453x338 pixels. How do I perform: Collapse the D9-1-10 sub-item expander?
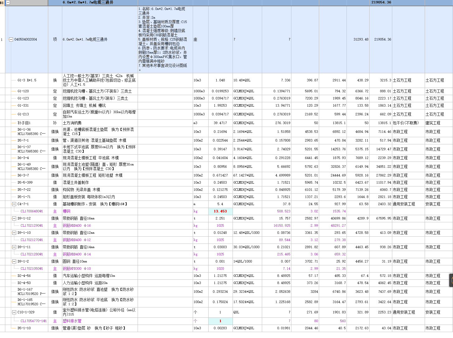tap(14, 233)
